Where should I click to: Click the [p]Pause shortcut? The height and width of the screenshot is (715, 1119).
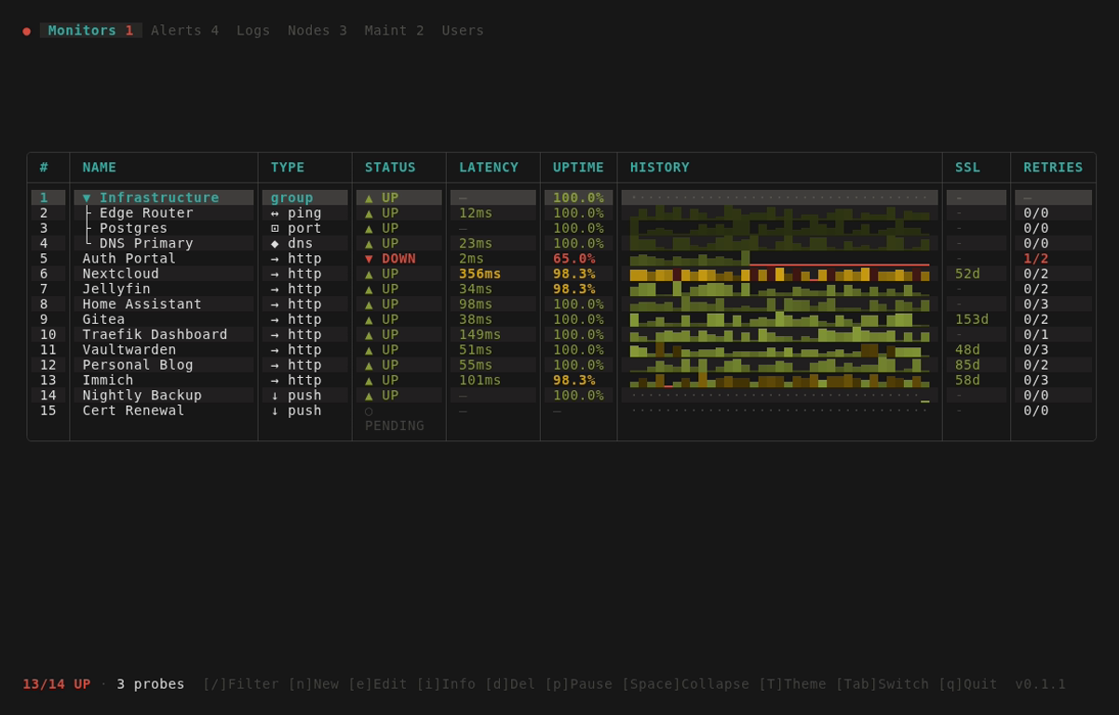pyautogui.click(x=578, y=684)
